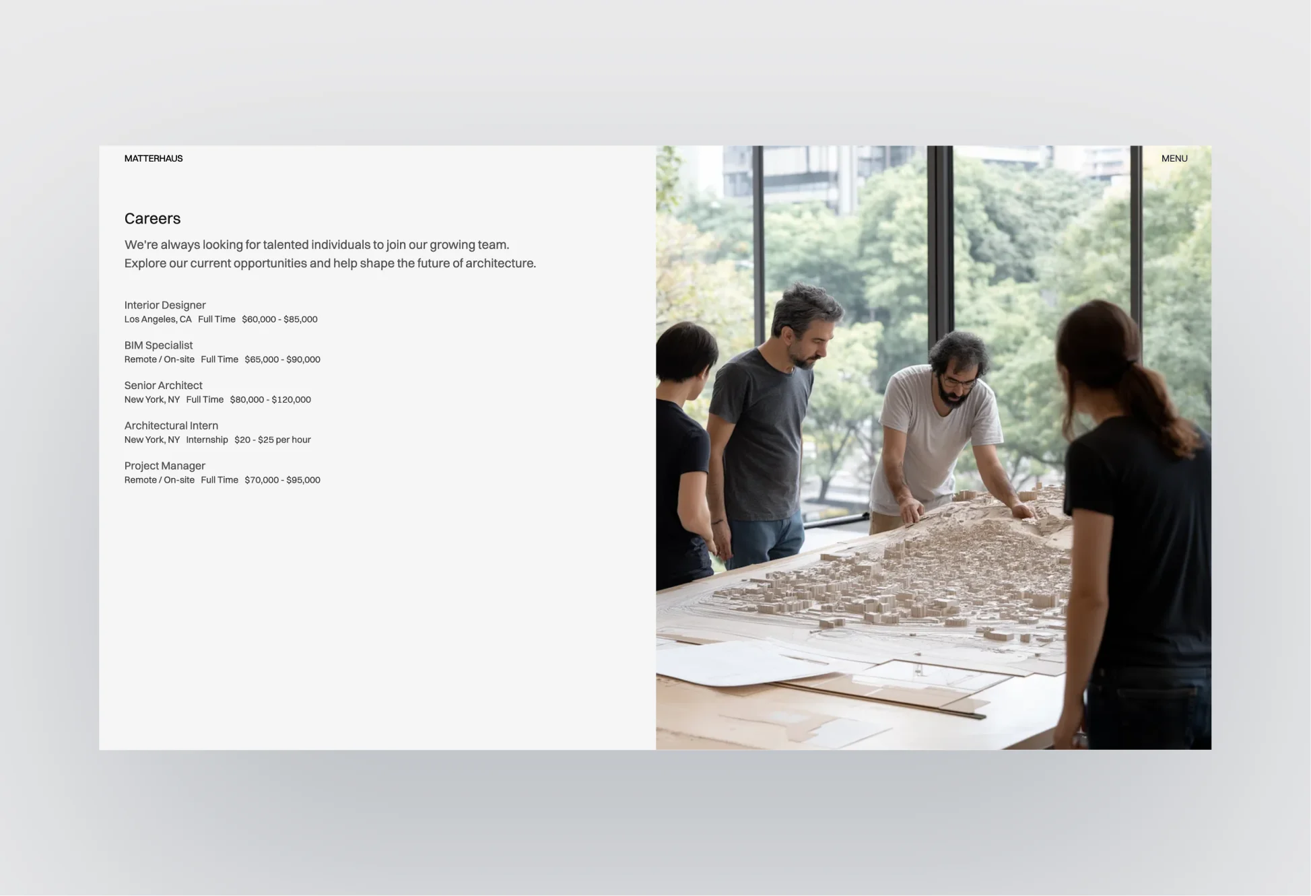1311x896 pixels.
Task: Click the $65,000 - $90,000 salary range
Action: [282, 359]
